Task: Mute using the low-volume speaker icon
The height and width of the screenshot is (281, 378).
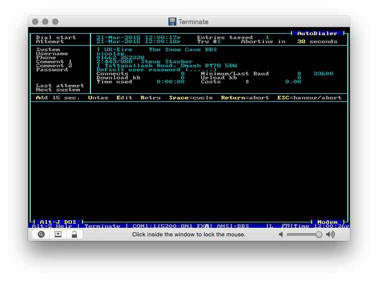Action: click(x=280, y=234)
